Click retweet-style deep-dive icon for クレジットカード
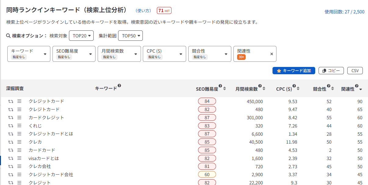 click(11, 101)
